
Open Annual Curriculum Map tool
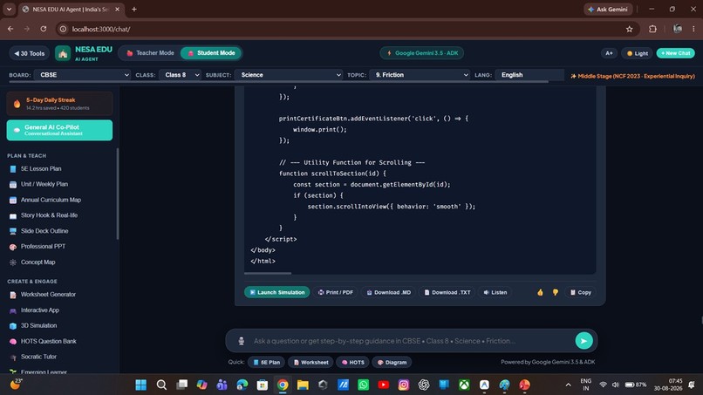pos(51,200)
